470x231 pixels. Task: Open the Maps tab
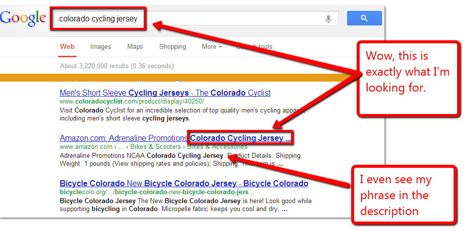(x=135, y=47)
